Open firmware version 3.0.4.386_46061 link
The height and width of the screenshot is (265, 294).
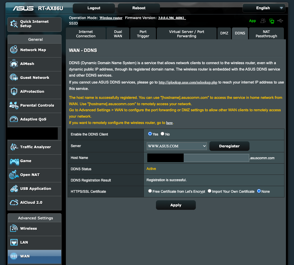click(x=172, y=18)
